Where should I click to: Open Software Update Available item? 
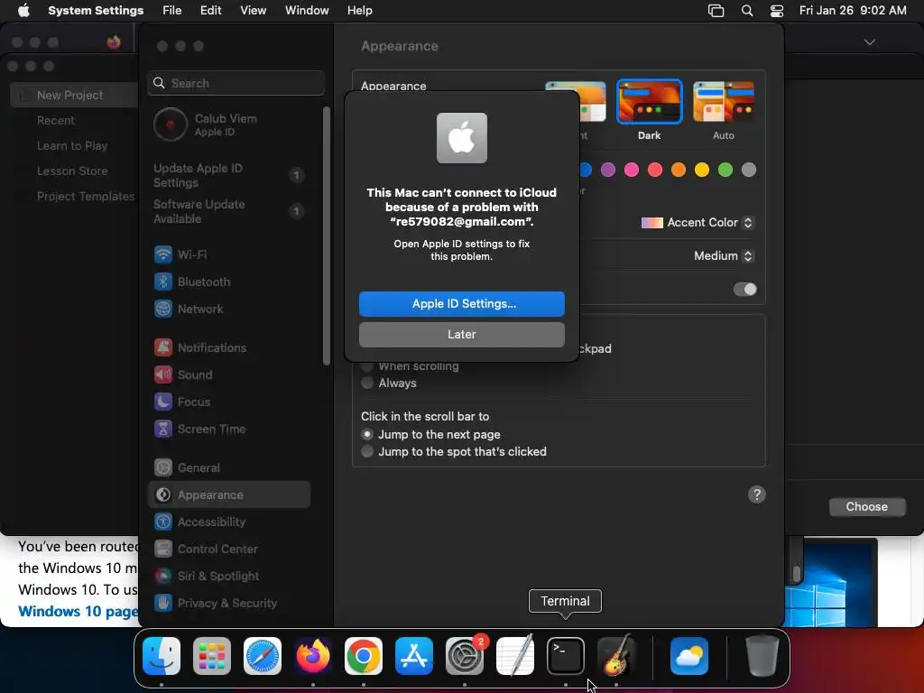click(228, 211)
